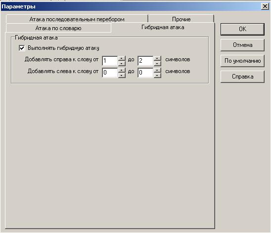This screenshot has height=233, width=271.
Task: Decrease the right-append maximum characters spinner
Action: point(157,63)
